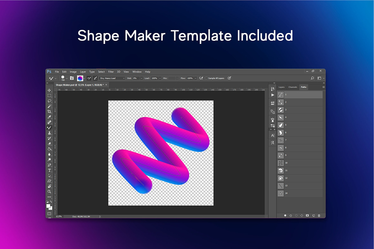Click the Delete current path trash icon
Viewport: 374px width, 249px height.
pyautogui.click(x=319, y=215)
